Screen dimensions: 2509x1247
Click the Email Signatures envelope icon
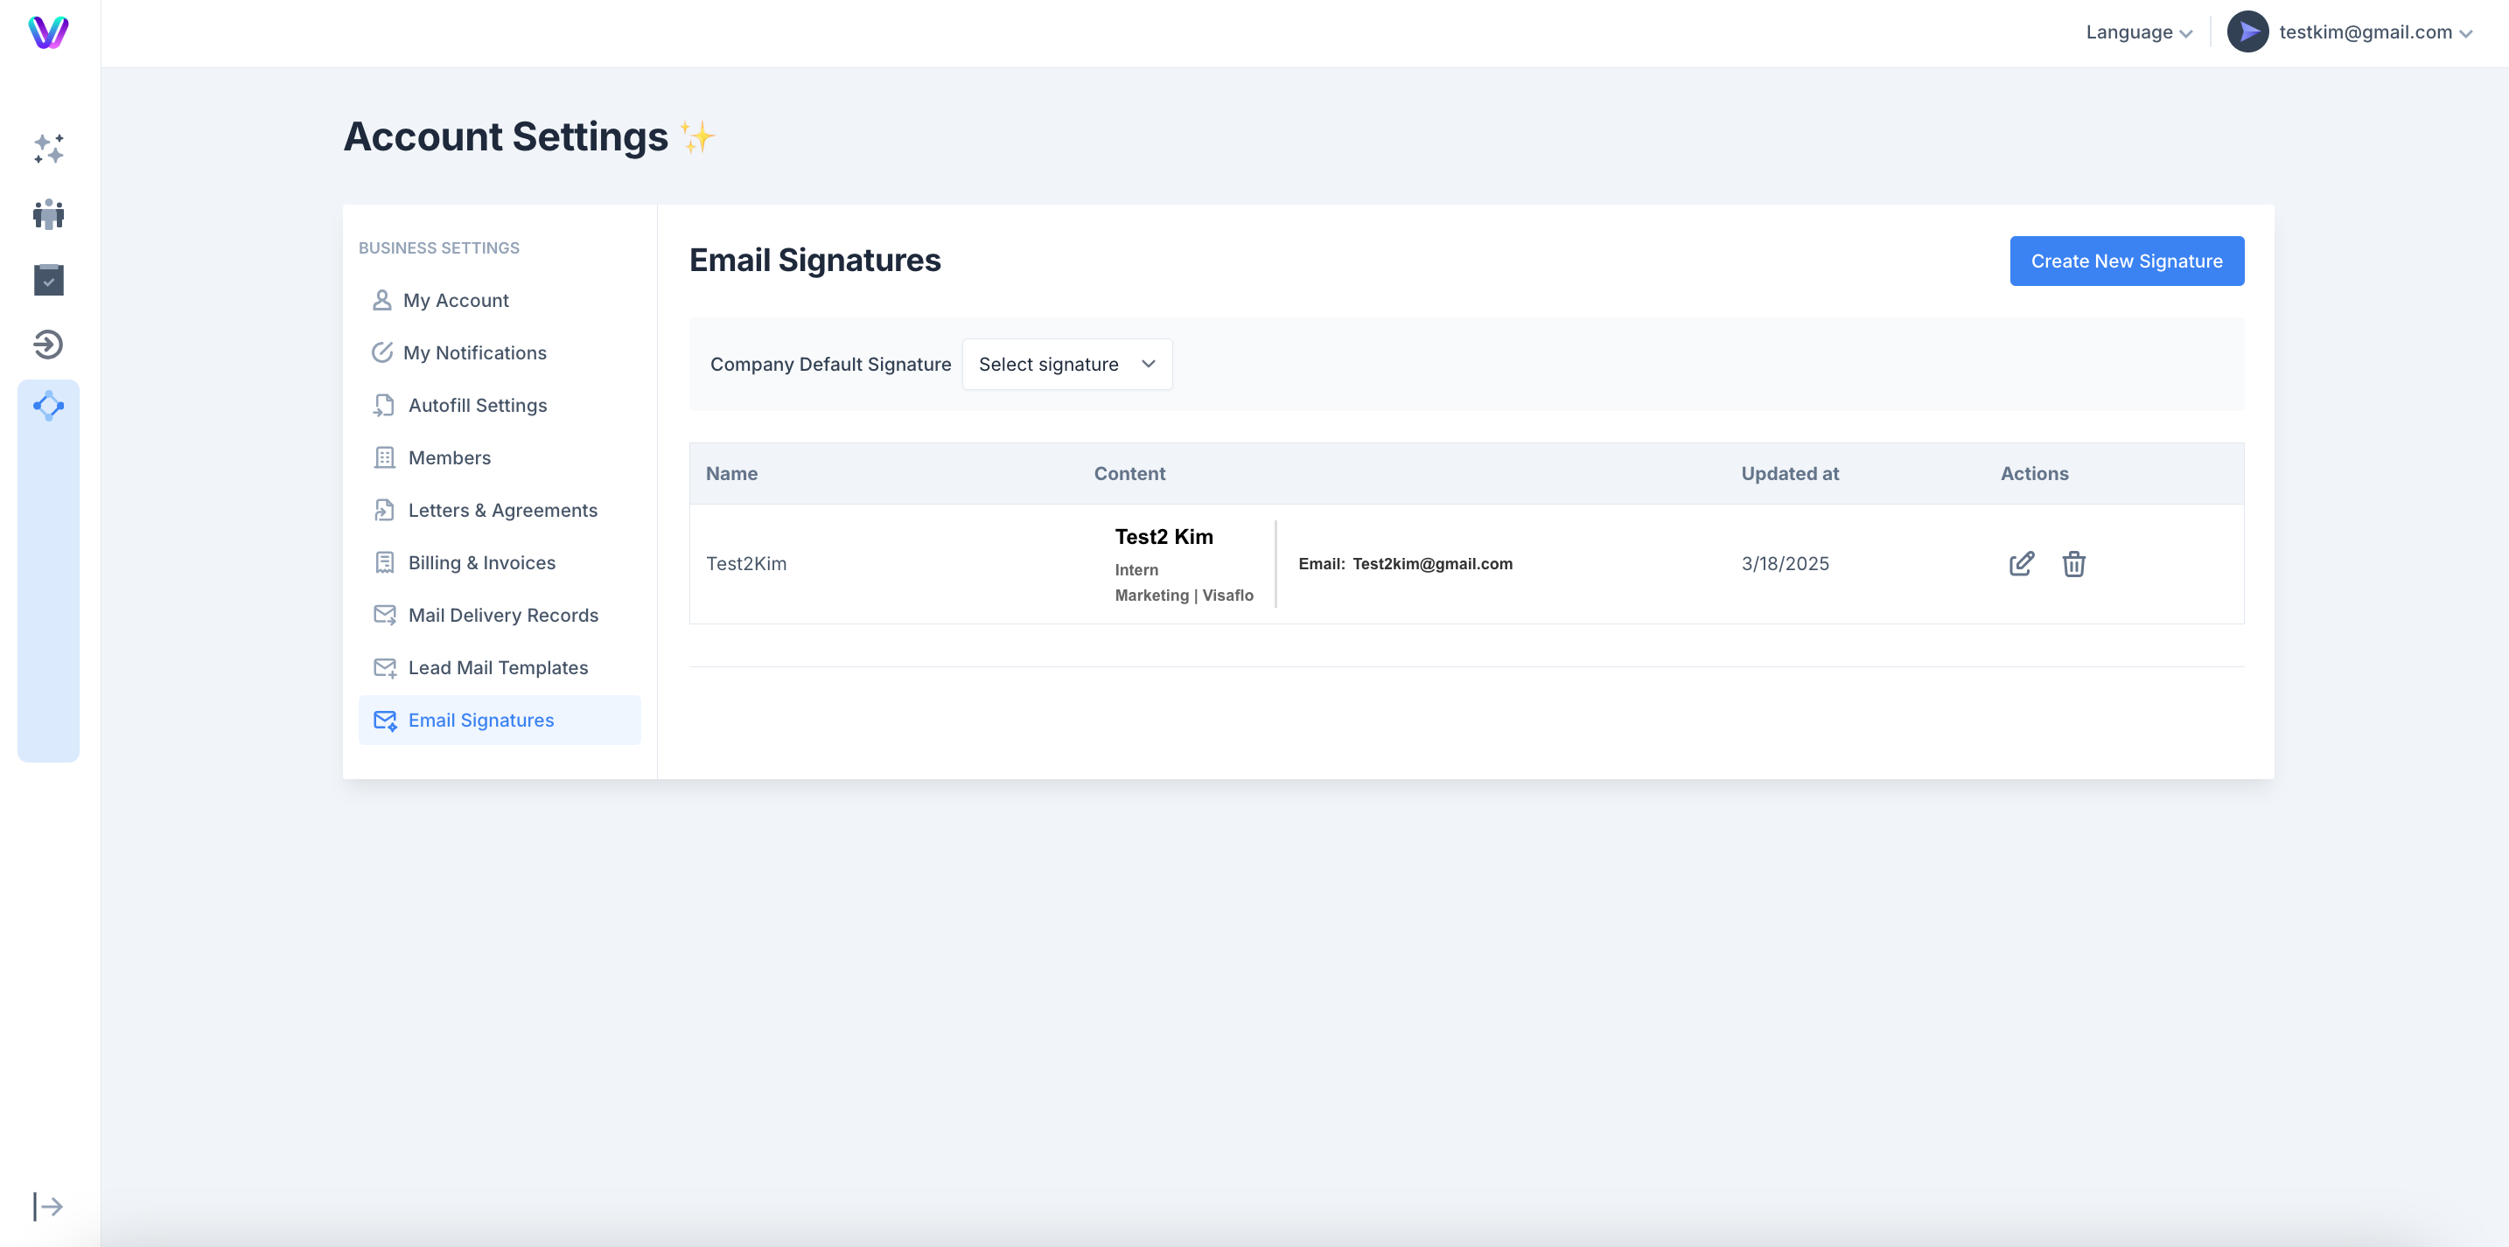pyautogui.click(x=385, y=721)
